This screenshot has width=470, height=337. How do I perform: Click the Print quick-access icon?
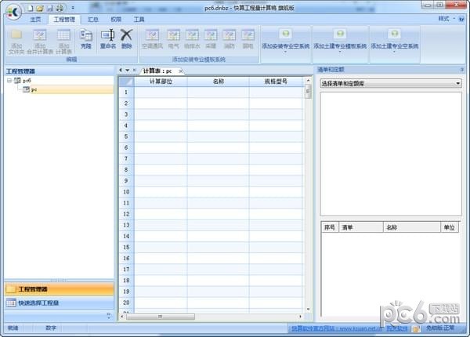pyautogui.click(x=60, y=8)
